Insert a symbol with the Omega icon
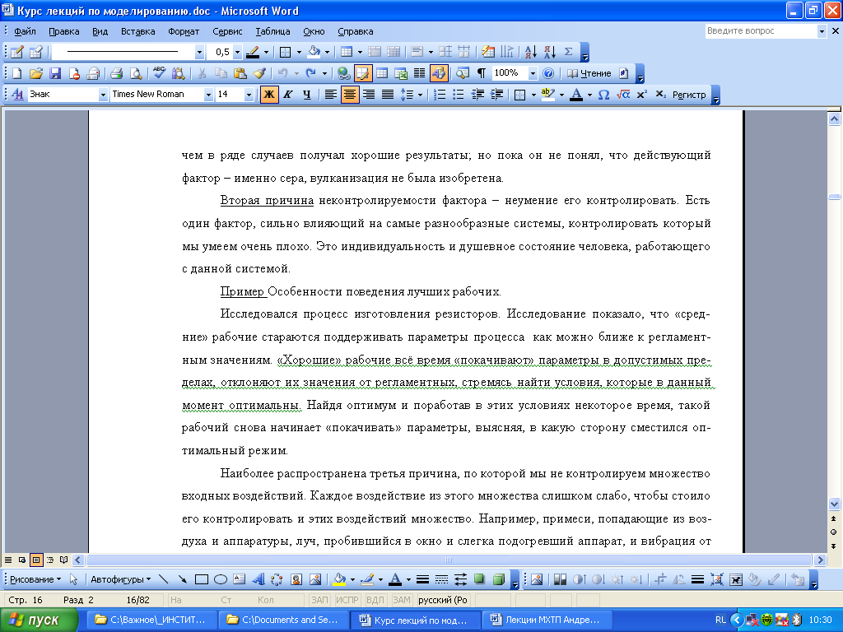 (x=603, y=95)
